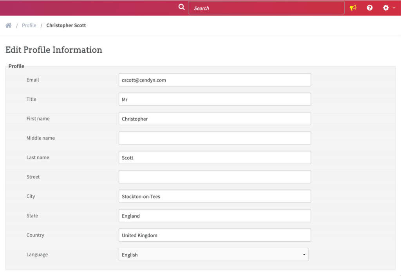This screenshot has height=276, width=401.
Task: Open the megaphone announcements icon
Action: tap(353, 7)
